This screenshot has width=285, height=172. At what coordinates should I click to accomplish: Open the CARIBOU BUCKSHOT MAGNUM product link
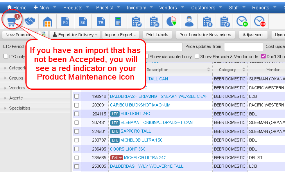[x=140, y=105]
